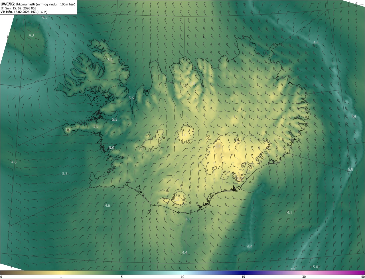This screenshot has height=279, width=365.
Task: Click the colour scale label '30'
Action: coord(304,277)
